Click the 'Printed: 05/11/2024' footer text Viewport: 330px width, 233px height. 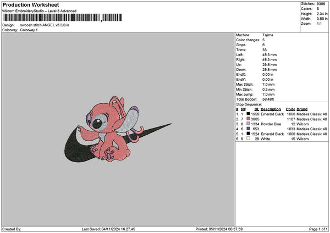pos(219,229)
